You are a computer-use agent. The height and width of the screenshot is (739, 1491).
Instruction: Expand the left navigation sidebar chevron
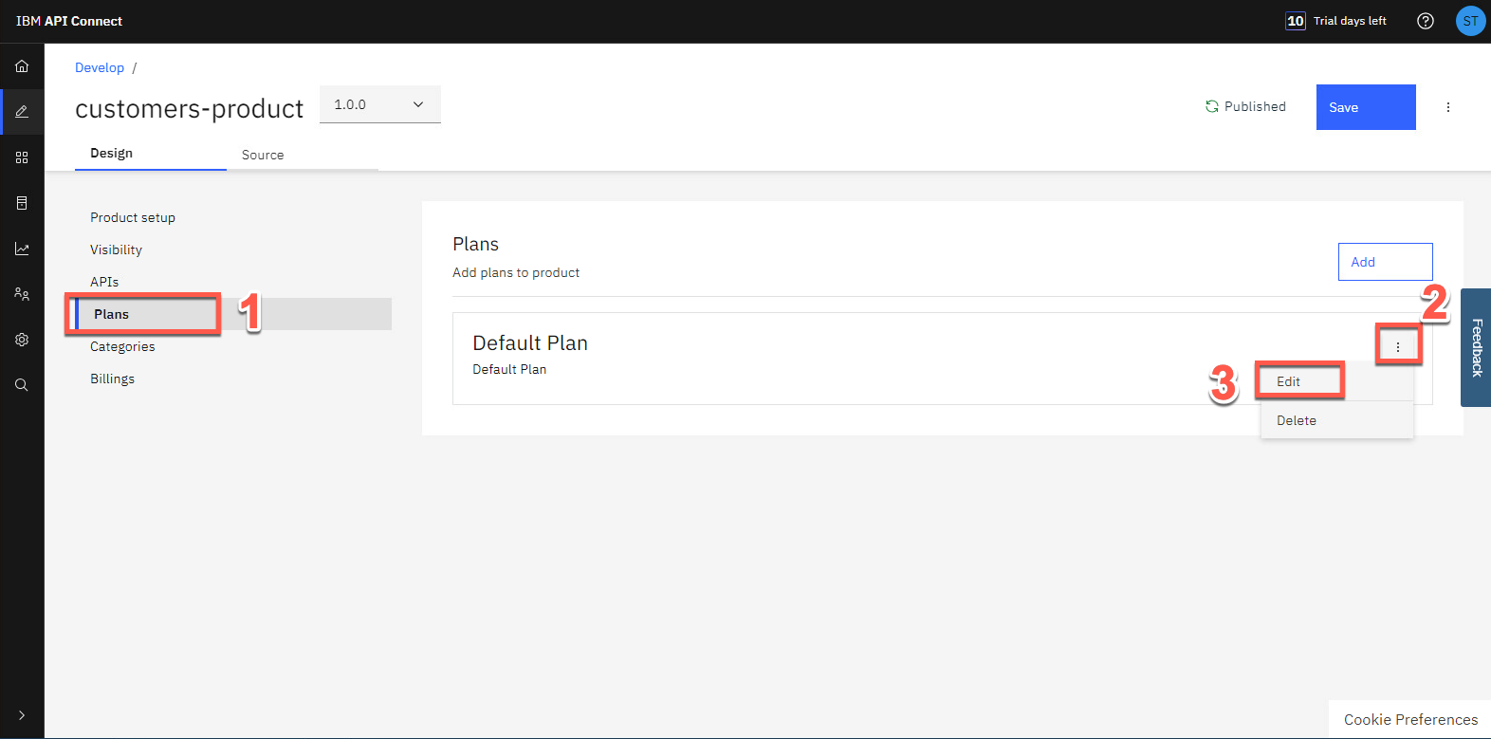coord(22,715)
